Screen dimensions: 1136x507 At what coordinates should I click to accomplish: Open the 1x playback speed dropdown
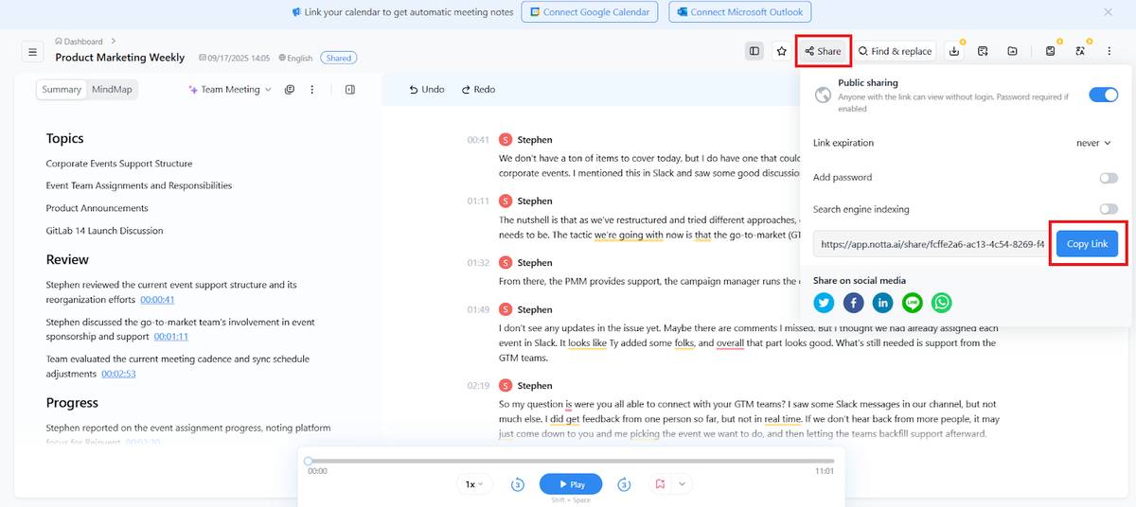coord(474,484)
